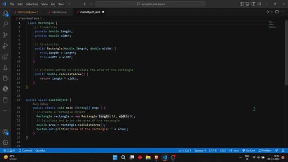Viewport: 288px width, 162px height.
Task: Go back with the navigation arrow
Action: pos(85,4)
